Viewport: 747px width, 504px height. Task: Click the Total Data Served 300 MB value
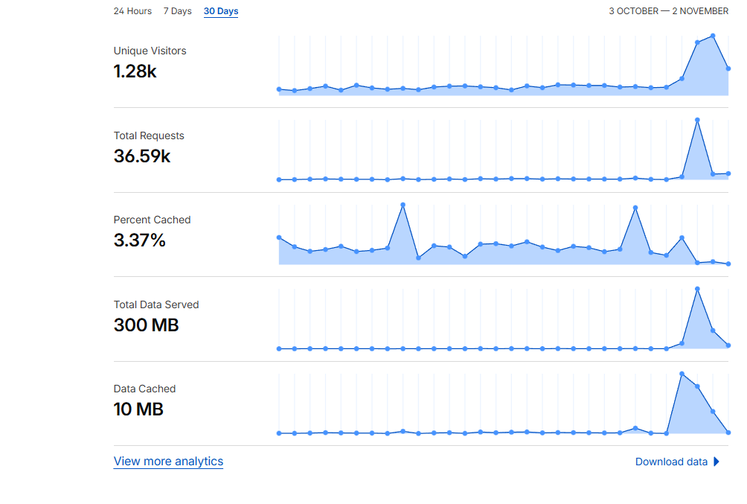(x=146, y=325)
